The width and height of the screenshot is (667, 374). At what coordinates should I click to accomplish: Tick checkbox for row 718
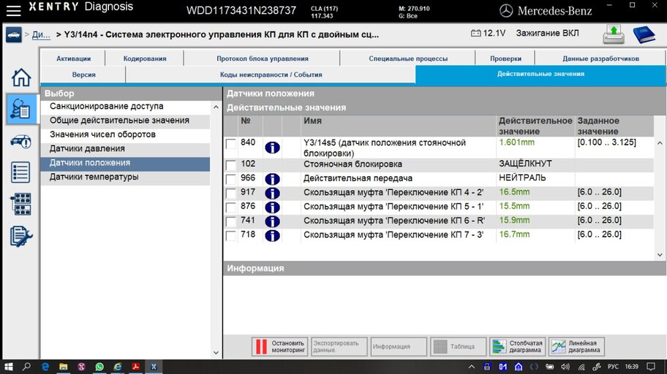coord(231,235)
